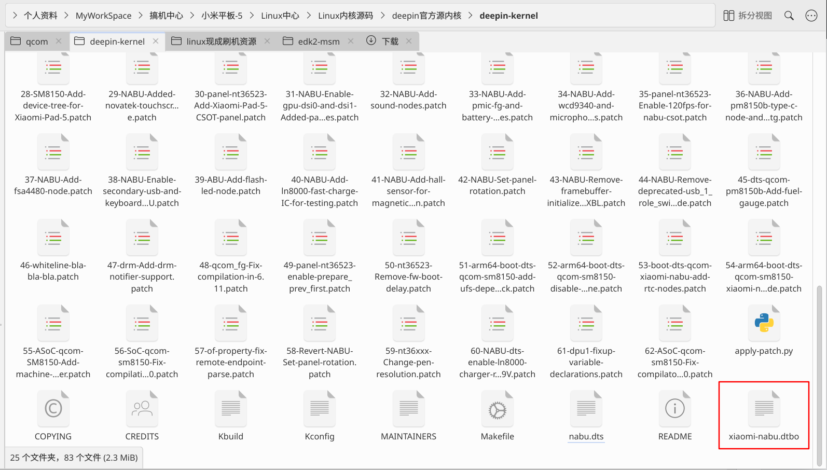This screenshot has width=827, height=470.
Task: Expand the chevron after 小米平板-5 breadcrumb
Action: (252, 16)
